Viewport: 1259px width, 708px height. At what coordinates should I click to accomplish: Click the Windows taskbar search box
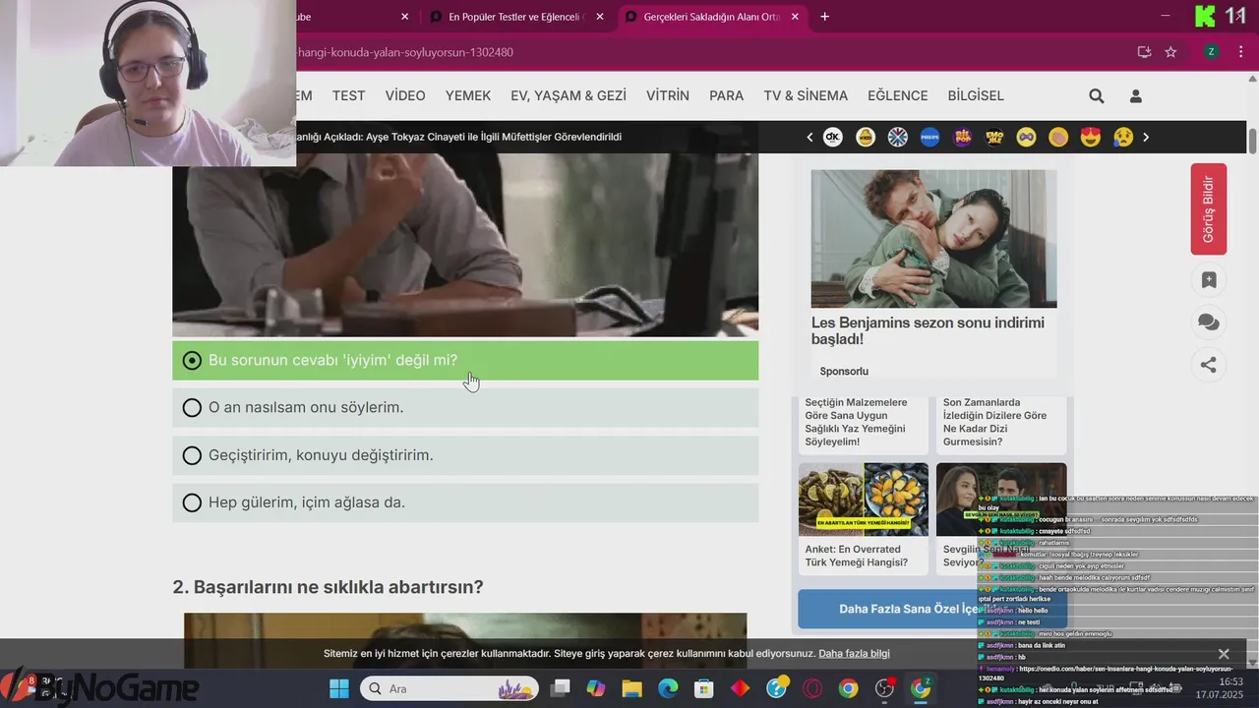[x=450, y=688]
